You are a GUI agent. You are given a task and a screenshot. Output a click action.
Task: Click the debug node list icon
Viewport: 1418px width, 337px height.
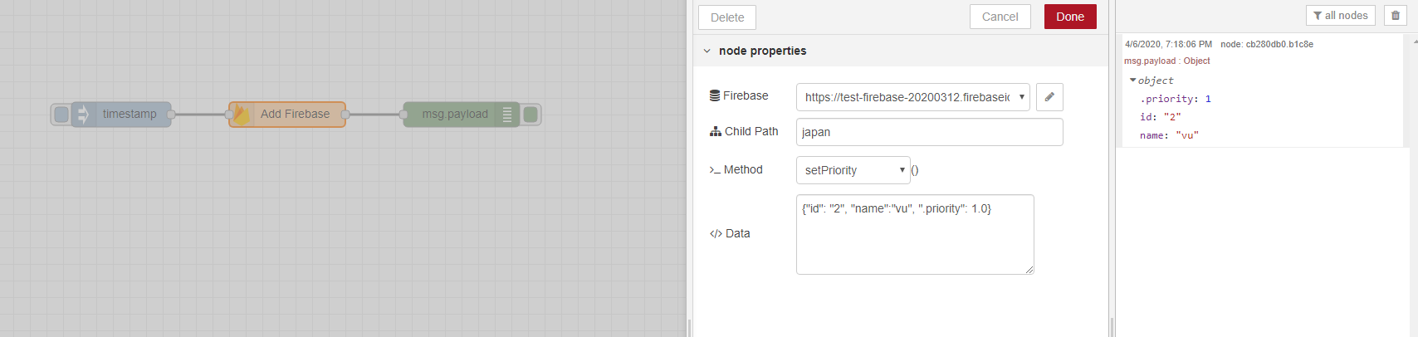507,115
